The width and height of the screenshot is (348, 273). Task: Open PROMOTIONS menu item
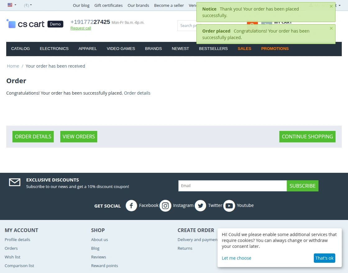275,48
